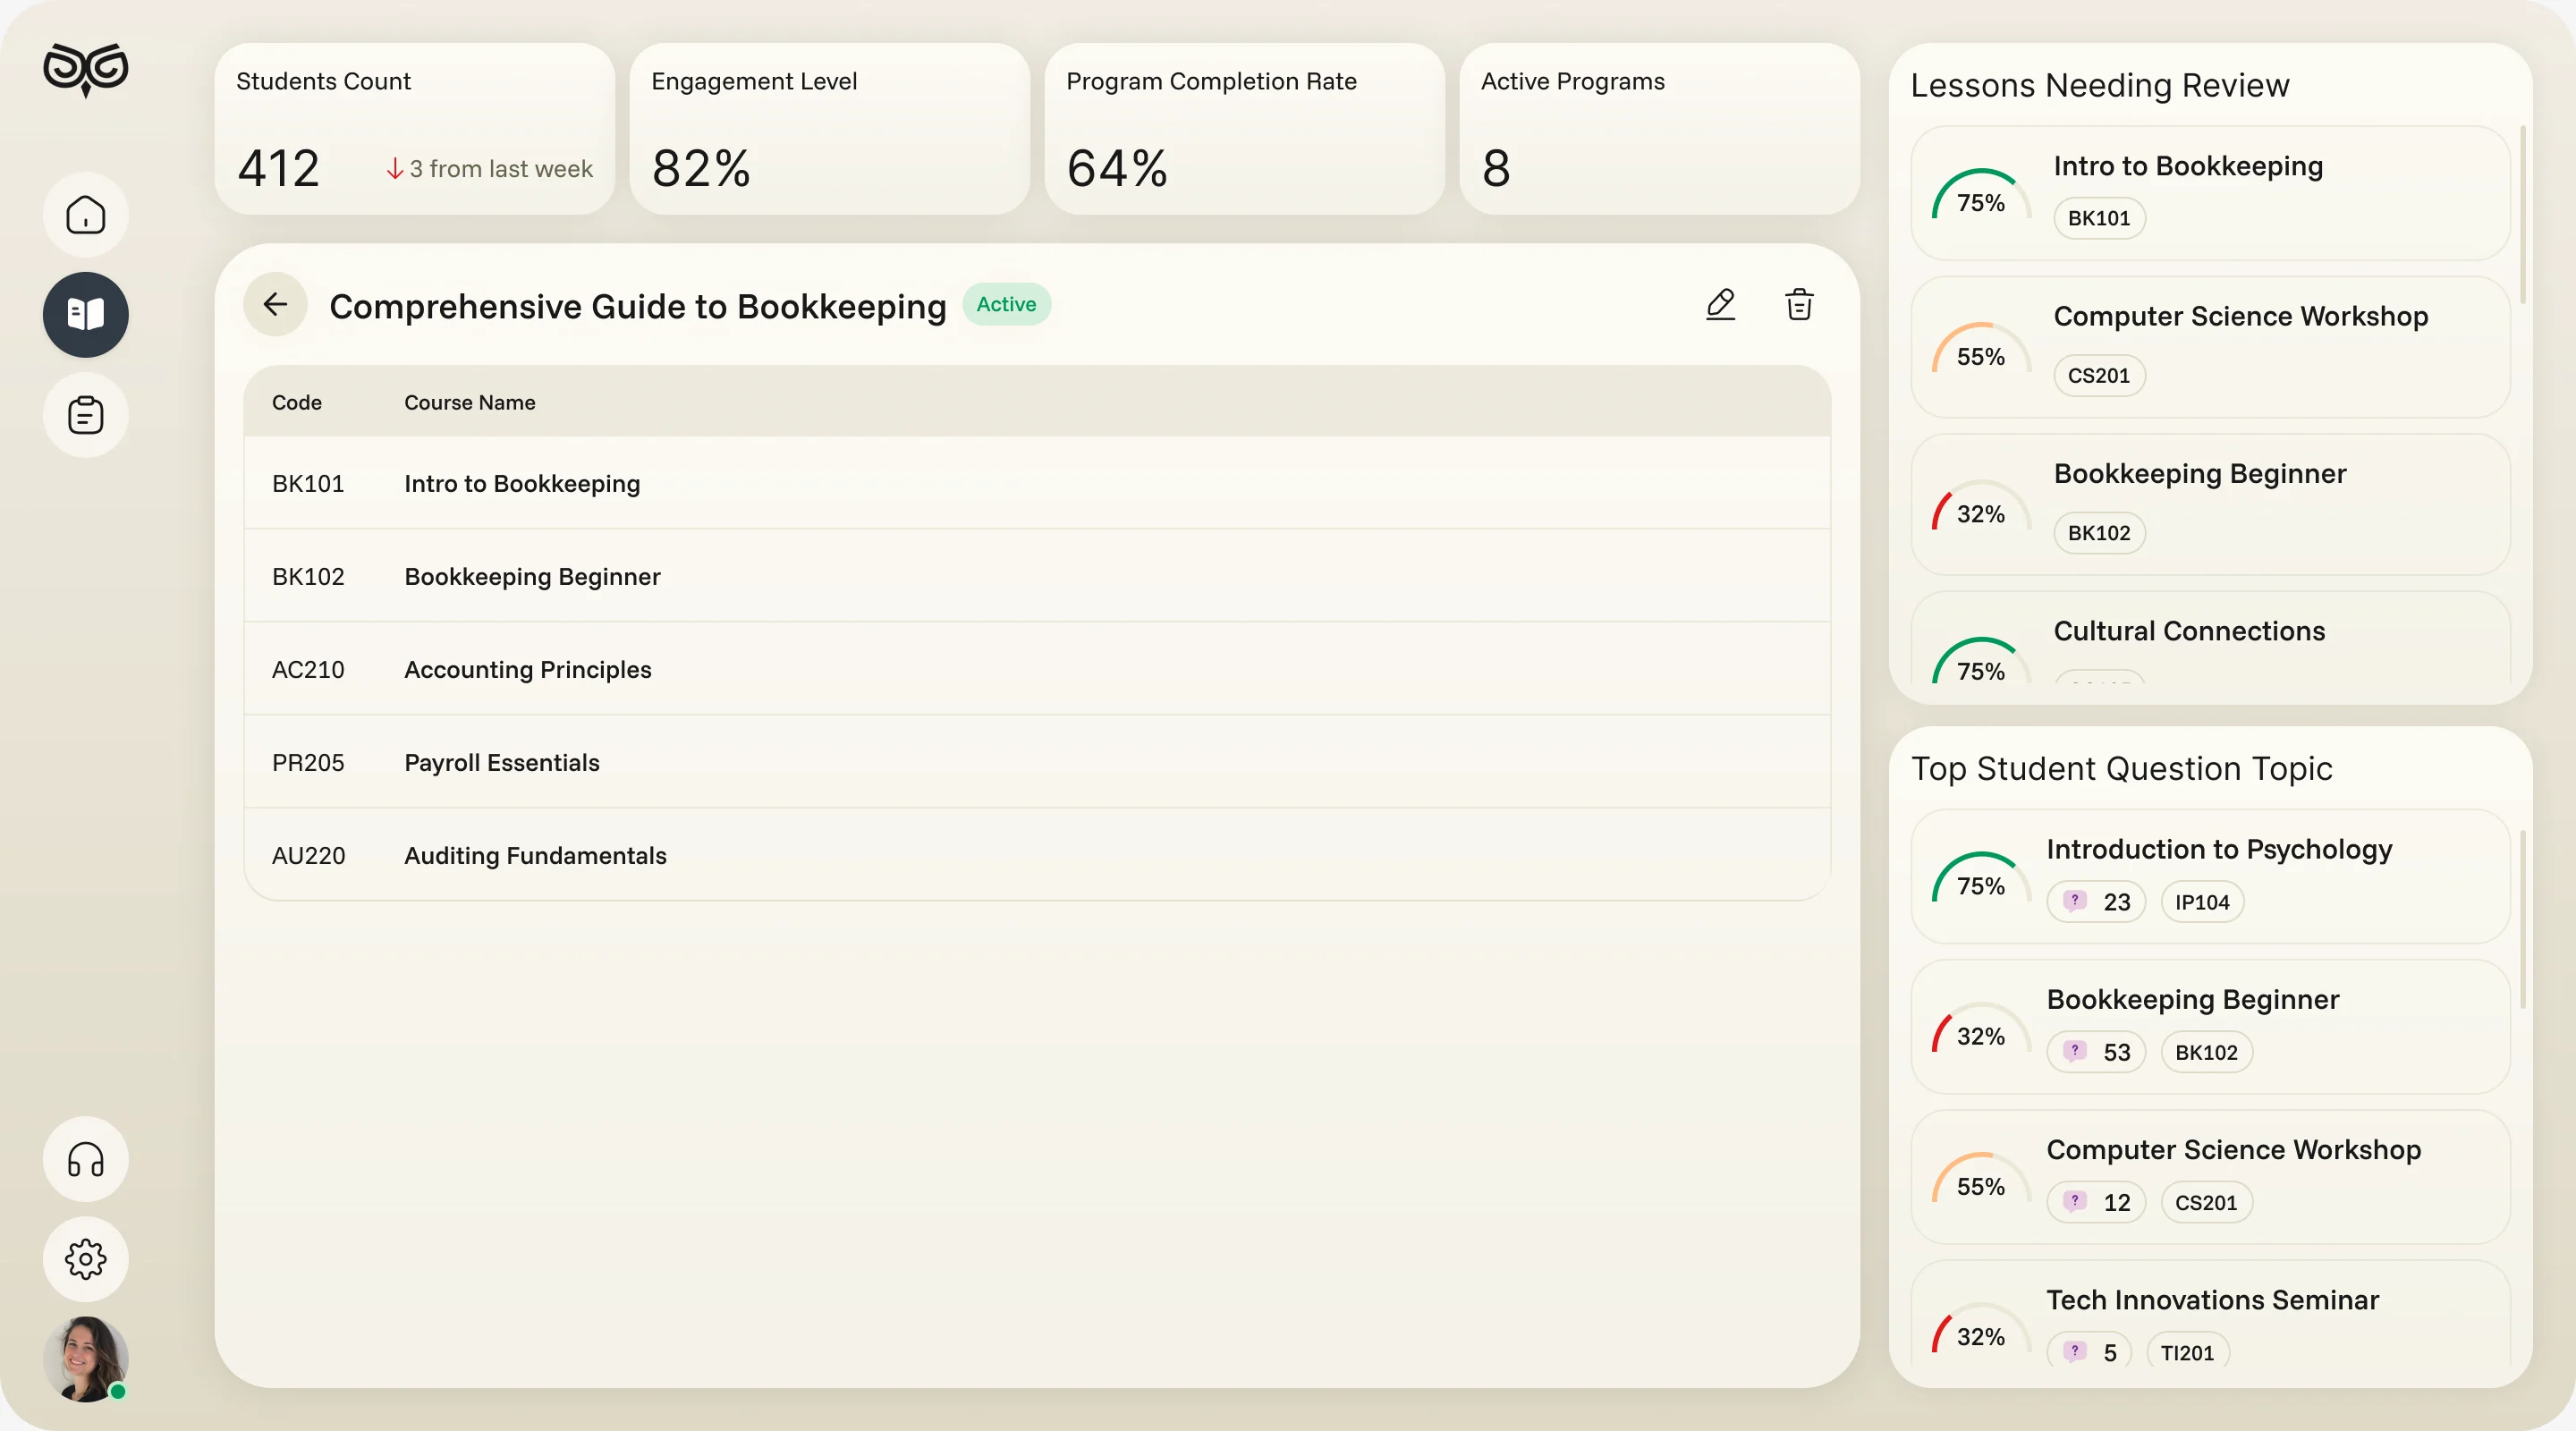Select the Accounting Principles row
The height and width of the screenshot is (1431, 2576).
click(1037, 669)
